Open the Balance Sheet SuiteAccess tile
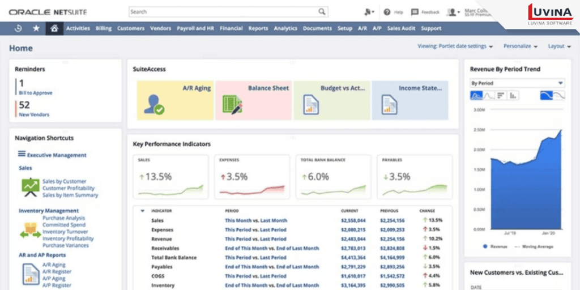 pos(254,100)
